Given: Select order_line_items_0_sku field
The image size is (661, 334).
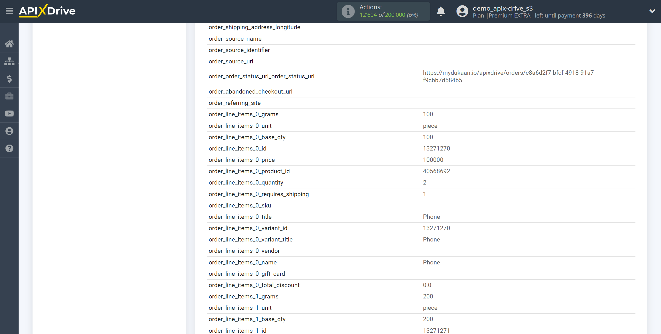Looking at the screenshot, I should [421, 205].
